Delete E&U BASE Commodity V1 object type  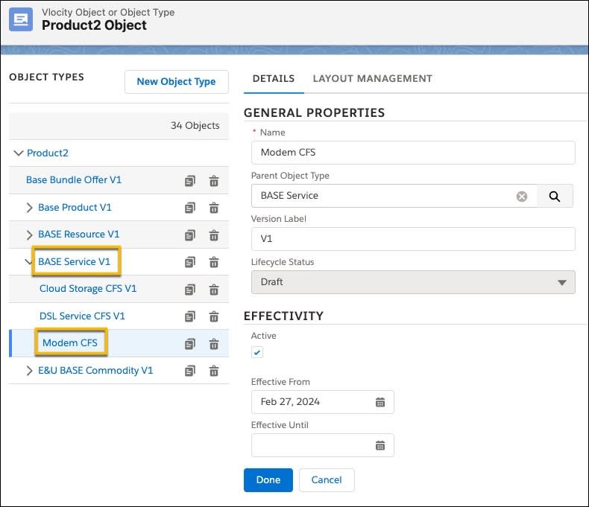(214, 371)
